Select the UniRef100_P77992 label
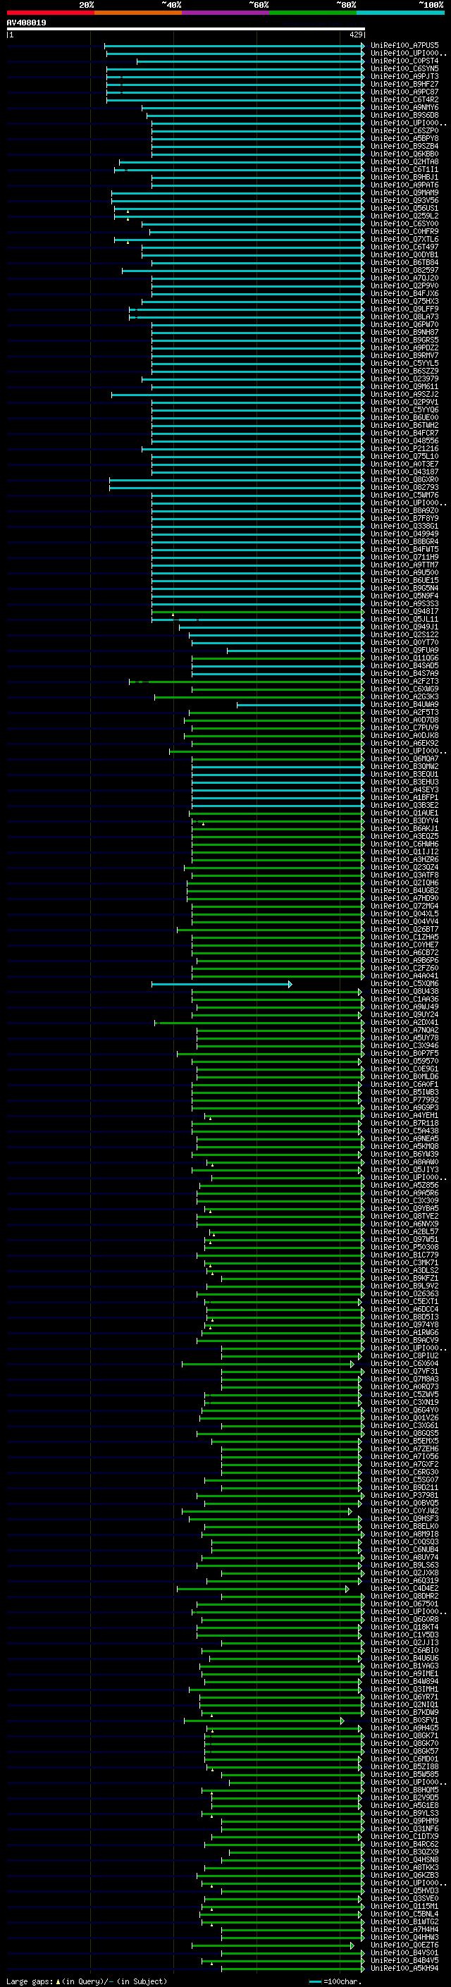Viewport: 451px width, 1987px height. pos(404,1100)
